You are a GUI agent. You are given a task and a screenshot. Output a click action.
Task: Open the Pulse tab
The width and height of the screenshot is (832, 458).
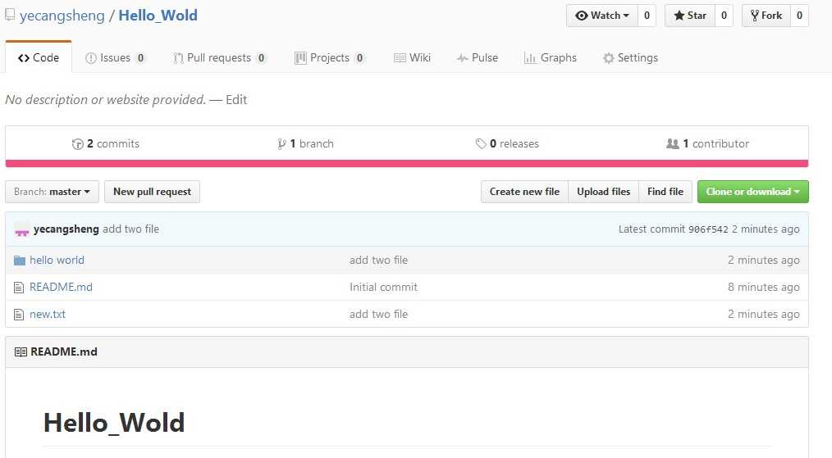[478, 58]
